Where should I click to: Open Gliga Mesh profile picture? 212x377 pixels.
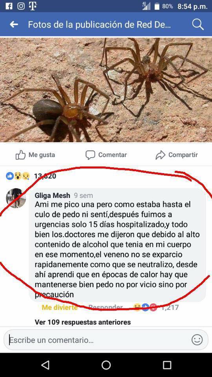click(16, 198)
